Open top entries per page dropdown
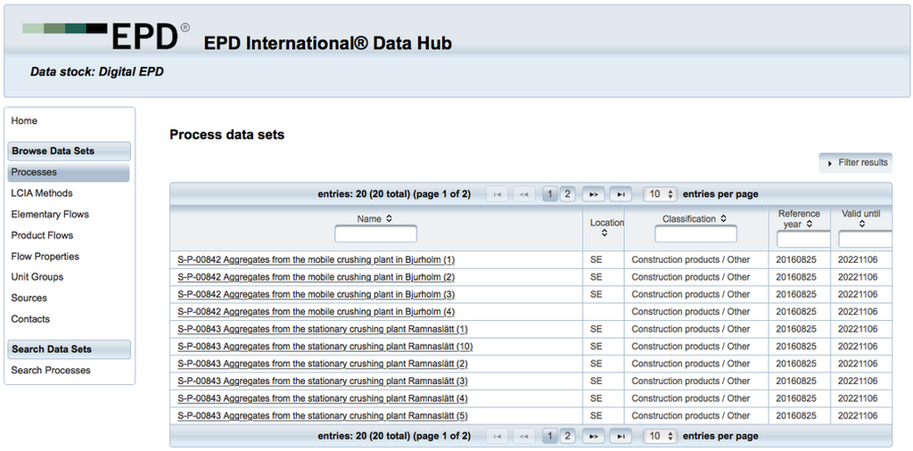This screenshot has height=451, width=913. click(661, 194)
